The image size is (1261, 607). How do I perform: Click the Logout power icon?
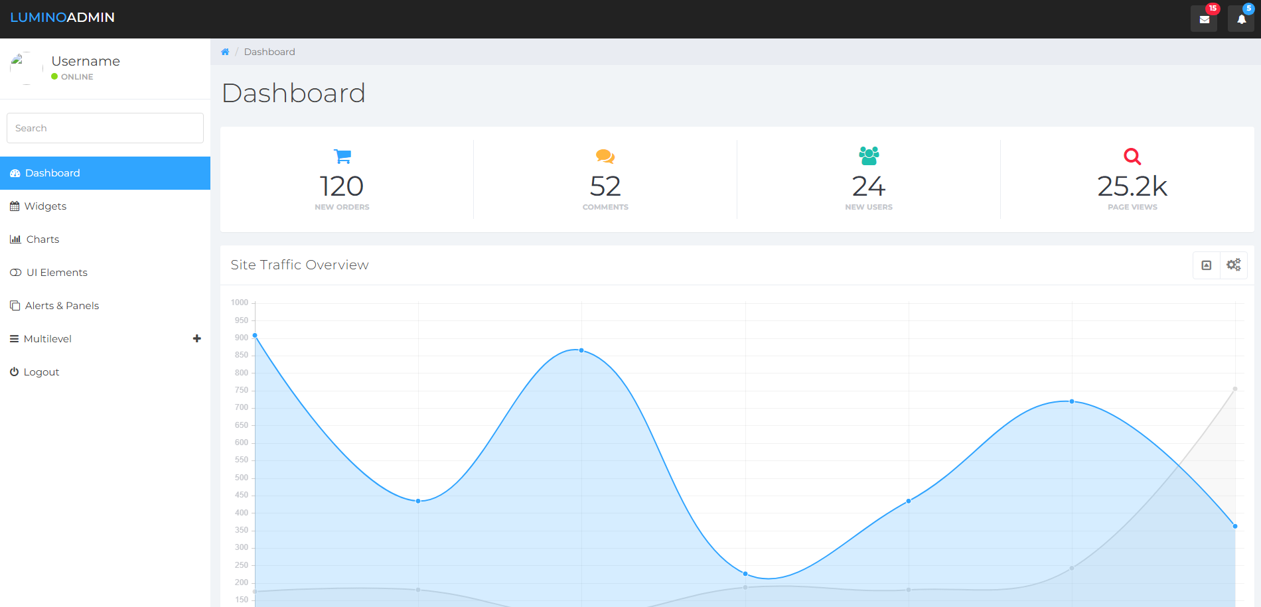tap(14, 372)
